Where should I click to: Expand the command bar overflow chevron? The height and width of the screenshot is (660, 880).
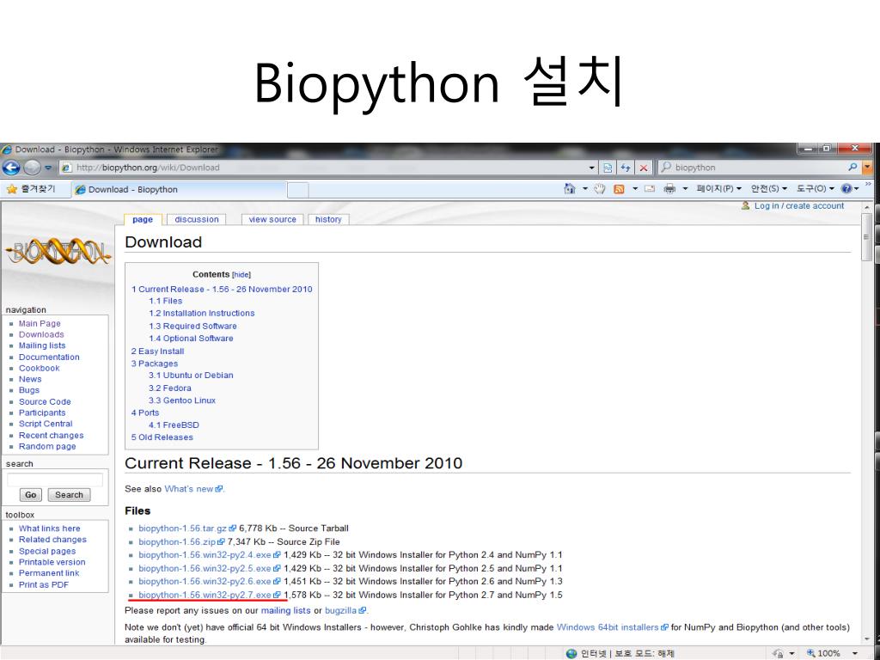[869, 184]
